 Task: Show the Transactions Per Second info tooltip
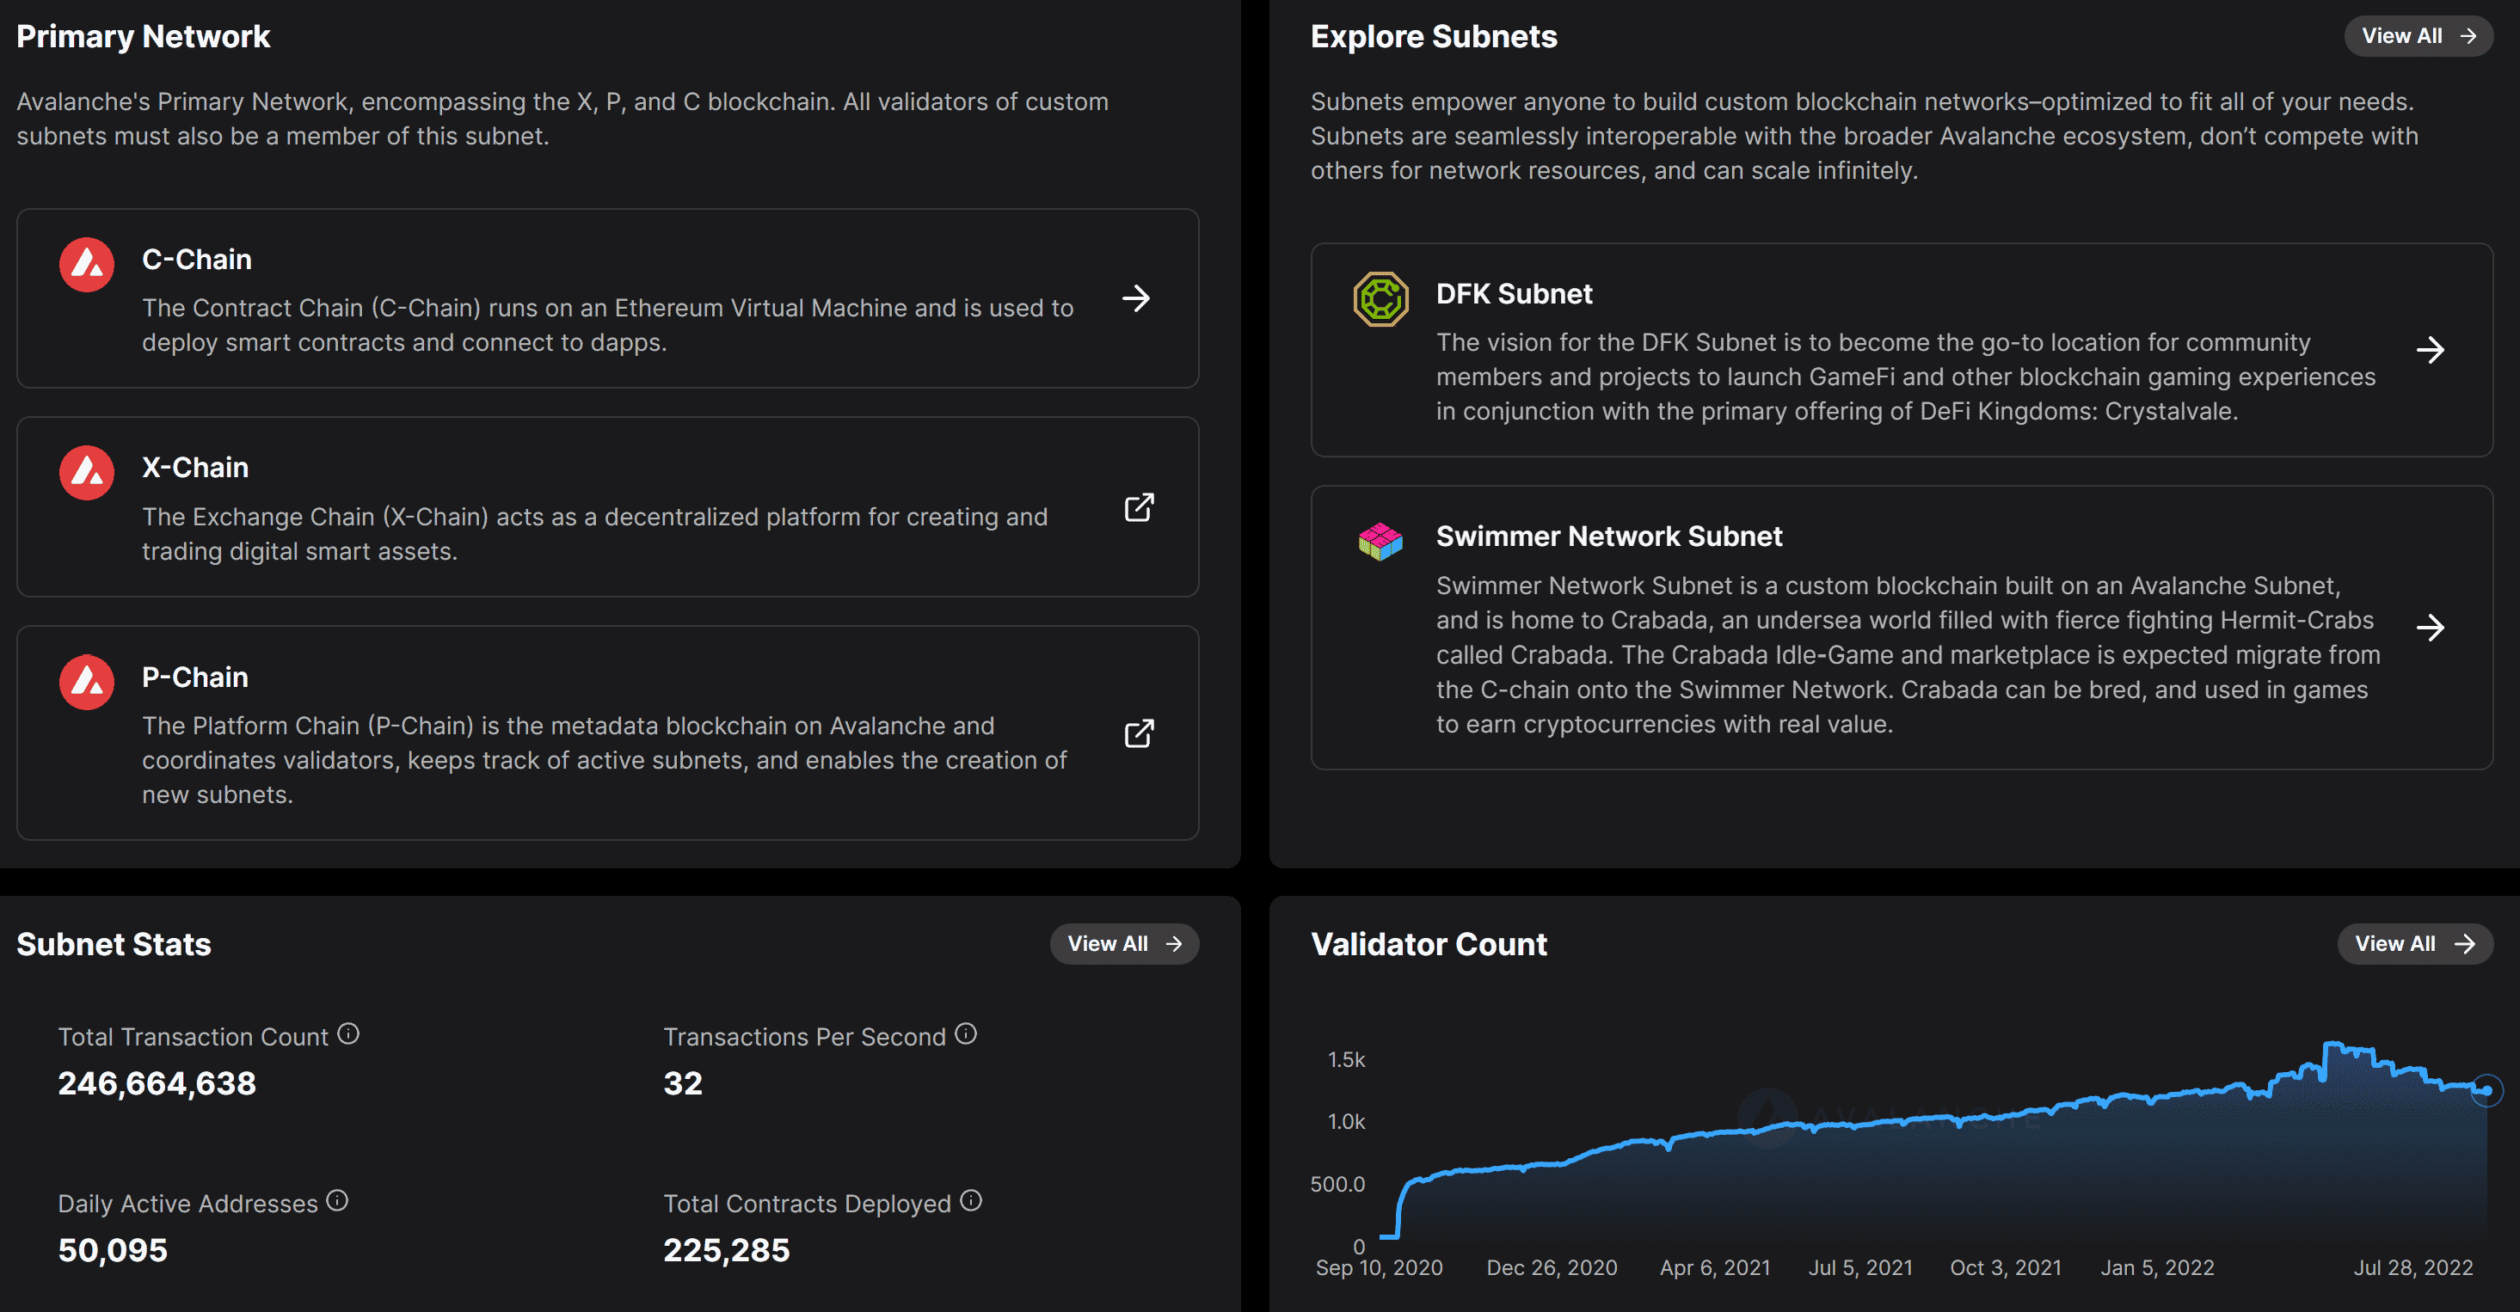tap(966, 1033)
